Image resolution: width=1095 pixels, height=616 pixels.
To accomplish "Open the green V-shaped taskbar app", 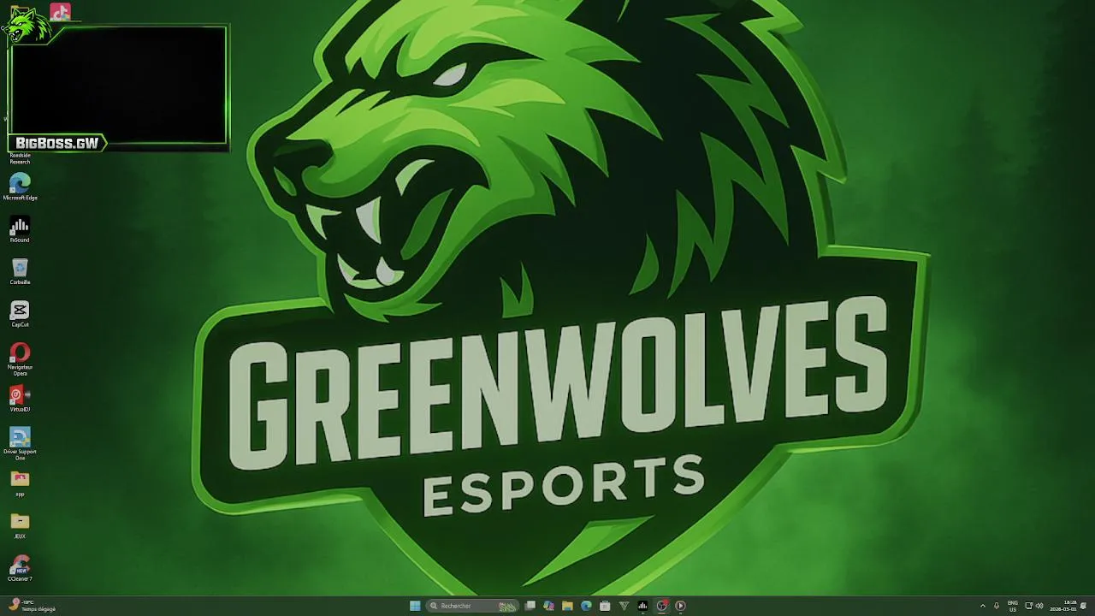I will pyautogui.click(x=624, y=606).
